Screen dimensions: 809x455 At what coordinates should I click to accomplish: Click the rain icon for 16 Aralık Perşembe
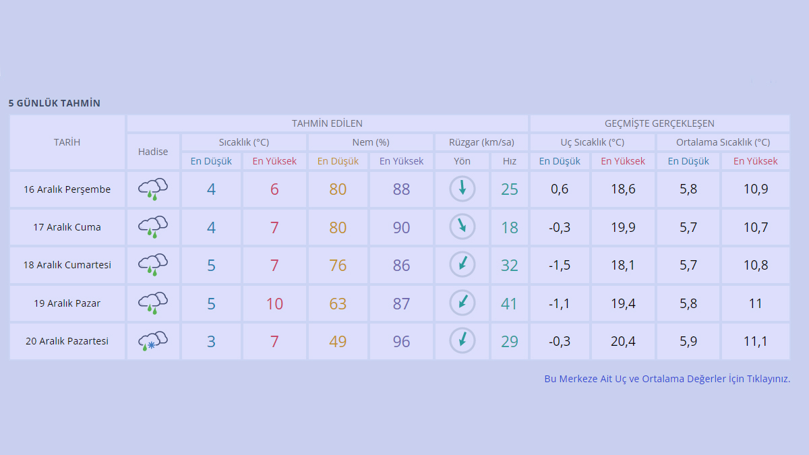pyautogui.click(x=153, y=189)
